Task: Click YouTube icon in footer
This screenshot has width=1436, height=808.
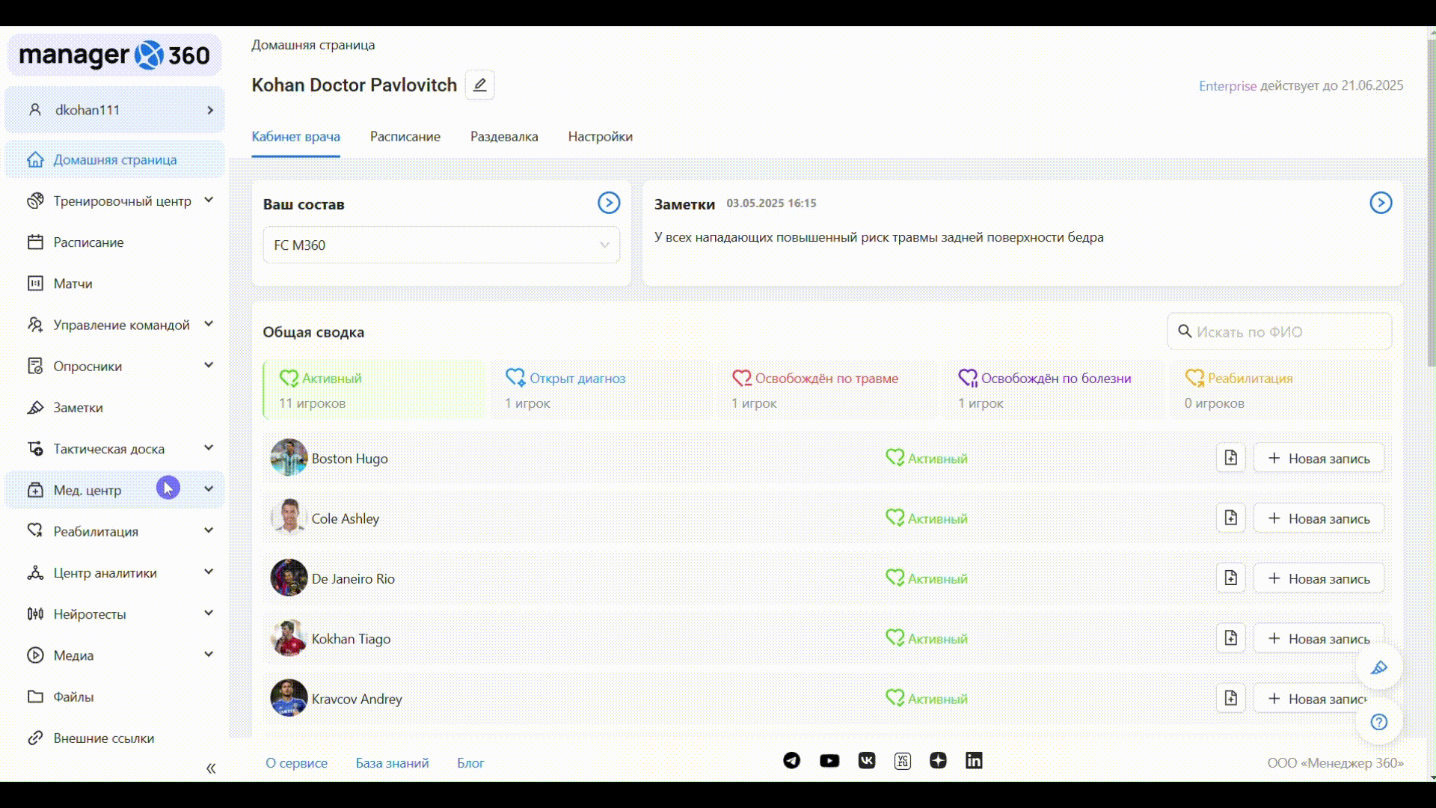Action: click(x=829, y=761)
